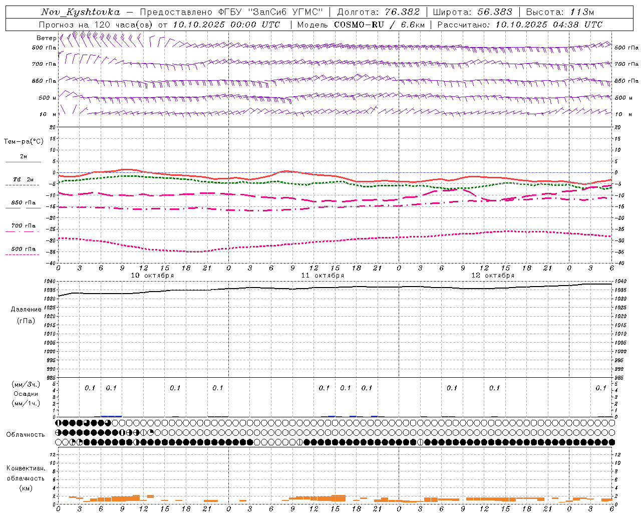The width and height of the screenshot is (641, 513).
Task: Click the elevation label Высота: 113м
Action: pos(560,12)
